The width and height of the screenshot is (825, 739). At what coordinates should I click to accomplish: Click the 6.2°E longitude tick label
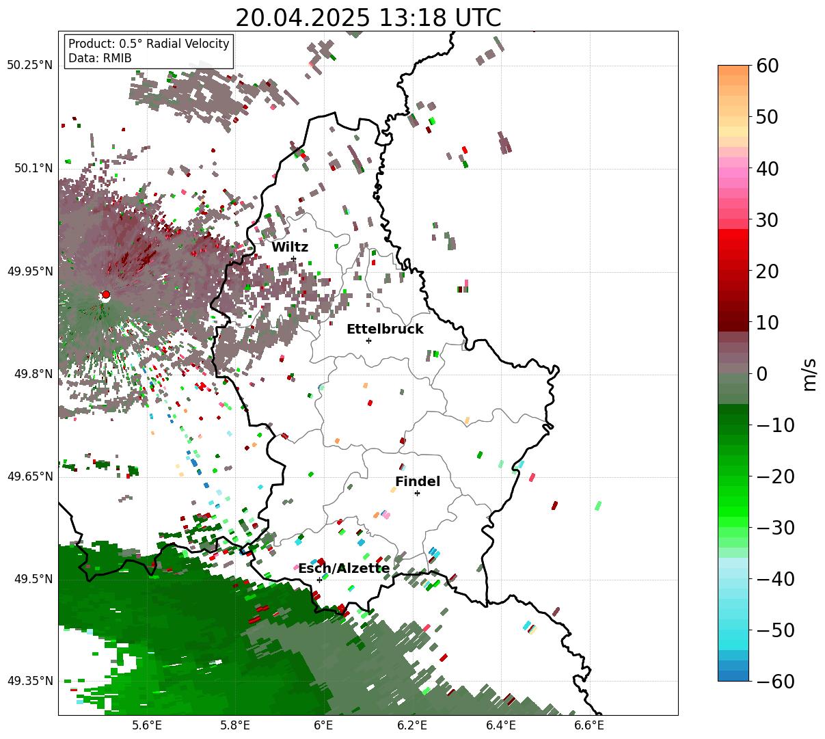(412, 726)
